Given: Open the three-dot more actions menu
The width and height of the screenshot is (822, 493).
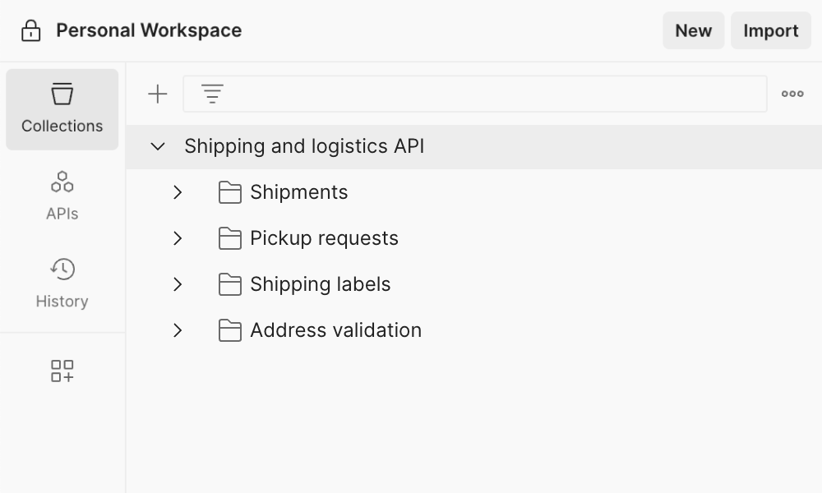Looking at the screenshot, I should point(792,93).
